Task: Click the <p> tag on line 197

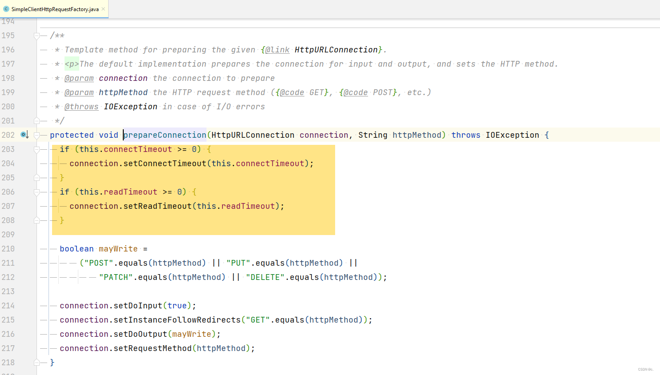Action: [x=72, y=64]
